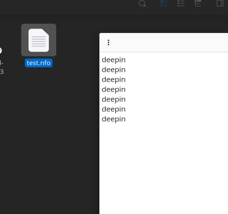Select the test.nfo file icon
Screen dimensions: 228x214
click(x=39, y=40)
